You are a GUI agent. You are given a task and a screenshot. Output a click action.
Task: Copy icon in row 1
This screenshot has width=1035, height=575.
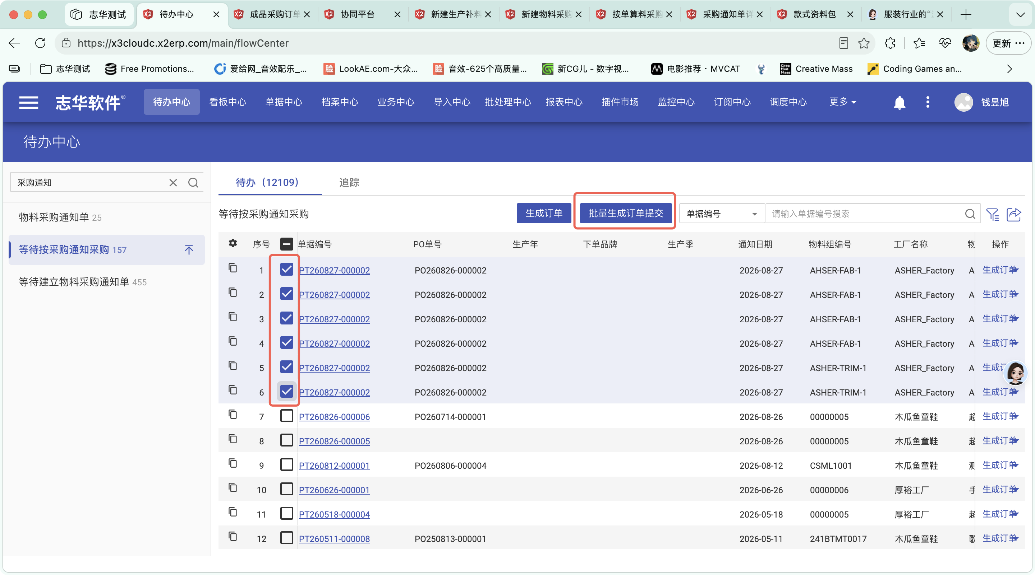(233, 268)
